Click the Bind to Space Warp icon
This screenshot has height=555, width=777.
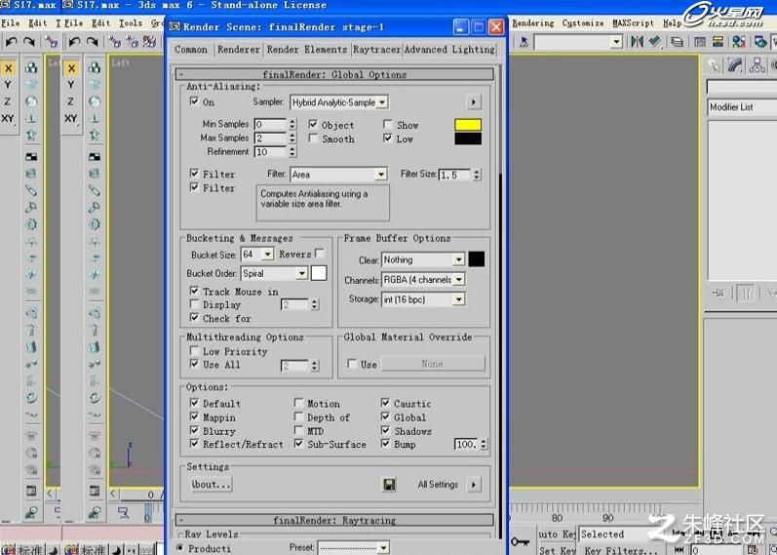pos(149,42)
